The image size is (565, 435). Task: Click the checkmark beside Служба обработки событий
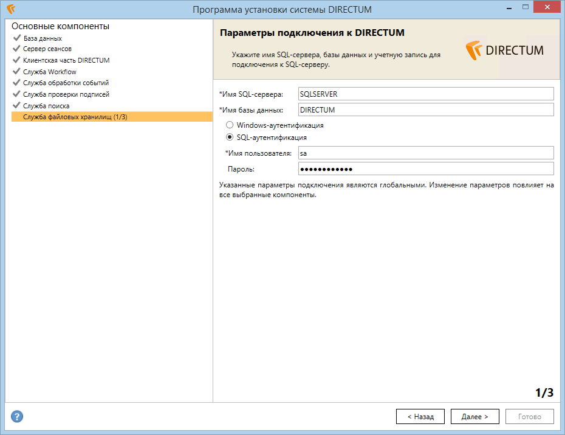point(16,83)
